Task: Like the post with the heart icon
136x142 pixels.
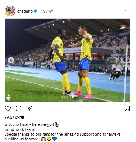Action: click(8, 108)
